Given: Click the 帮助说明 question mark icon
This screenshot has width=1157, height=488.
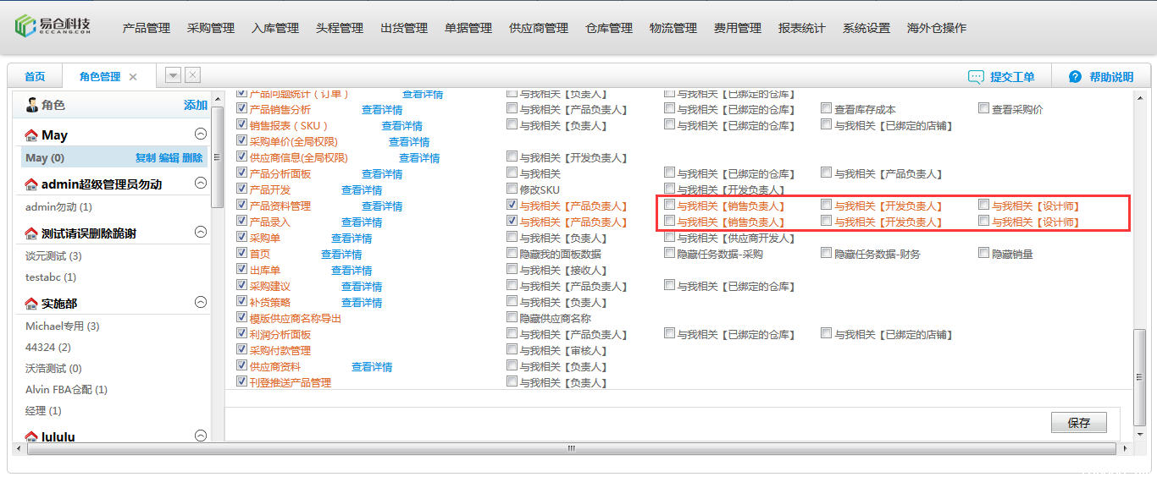Looking at the screenshot, I should pyautogui.click(x=1076, y=77).
